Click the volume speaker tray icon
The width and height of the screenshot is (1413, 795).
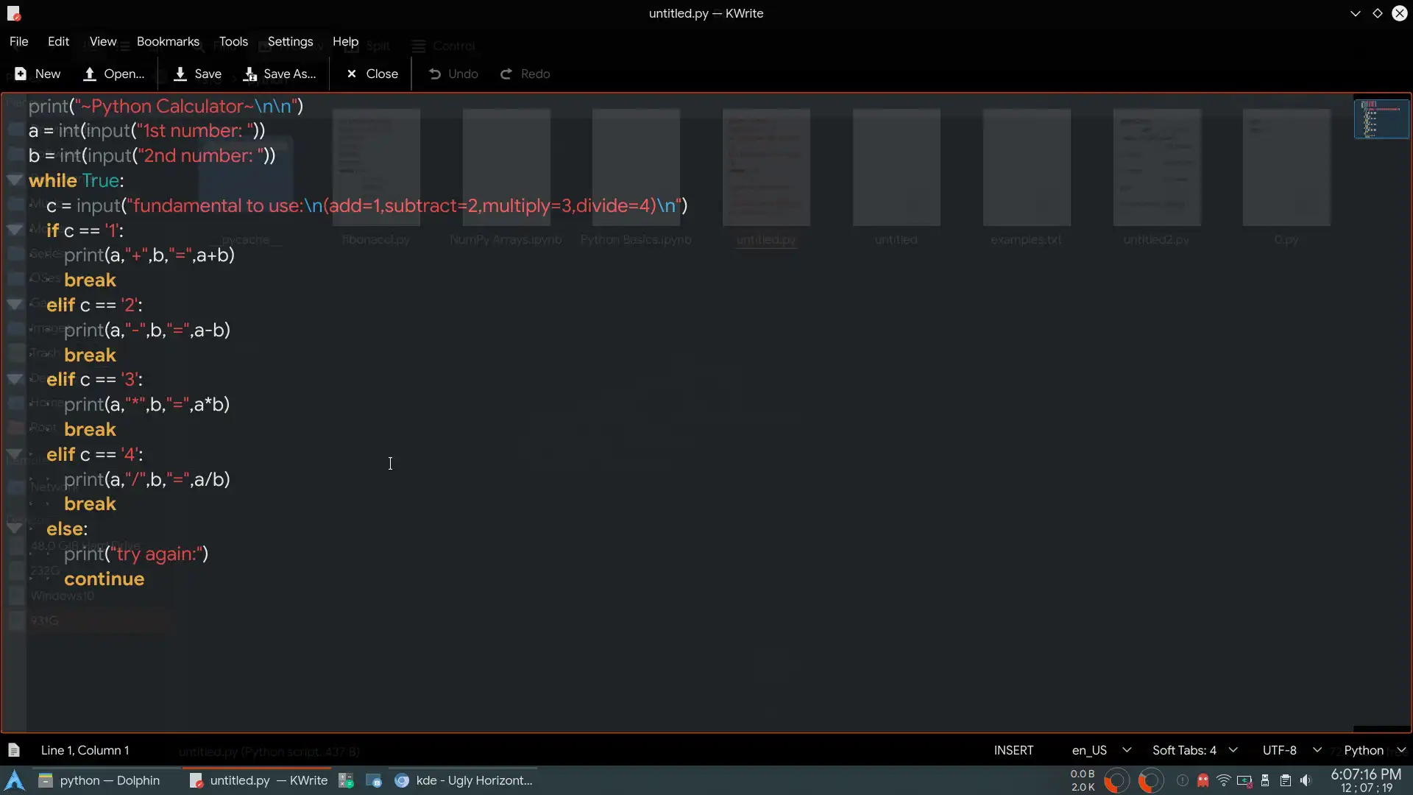click(1306, 780)
